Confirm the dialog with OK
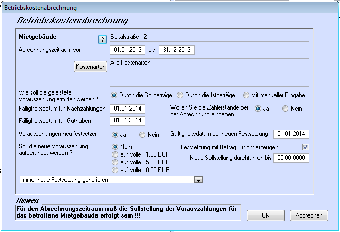Image resolution: width=340 pixels, height=232 pixels. pyautogui.click(x=265, y=215)
